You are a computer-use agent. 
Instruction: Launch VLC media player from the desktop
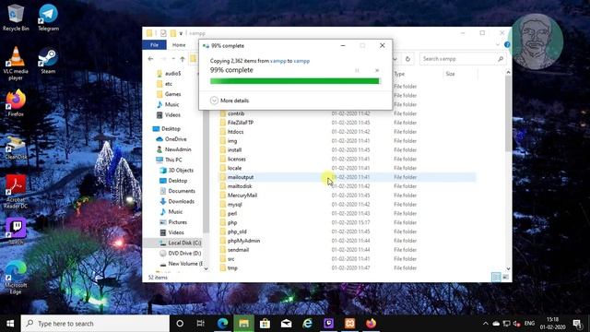pyautogui.click(x=16, y=64)
